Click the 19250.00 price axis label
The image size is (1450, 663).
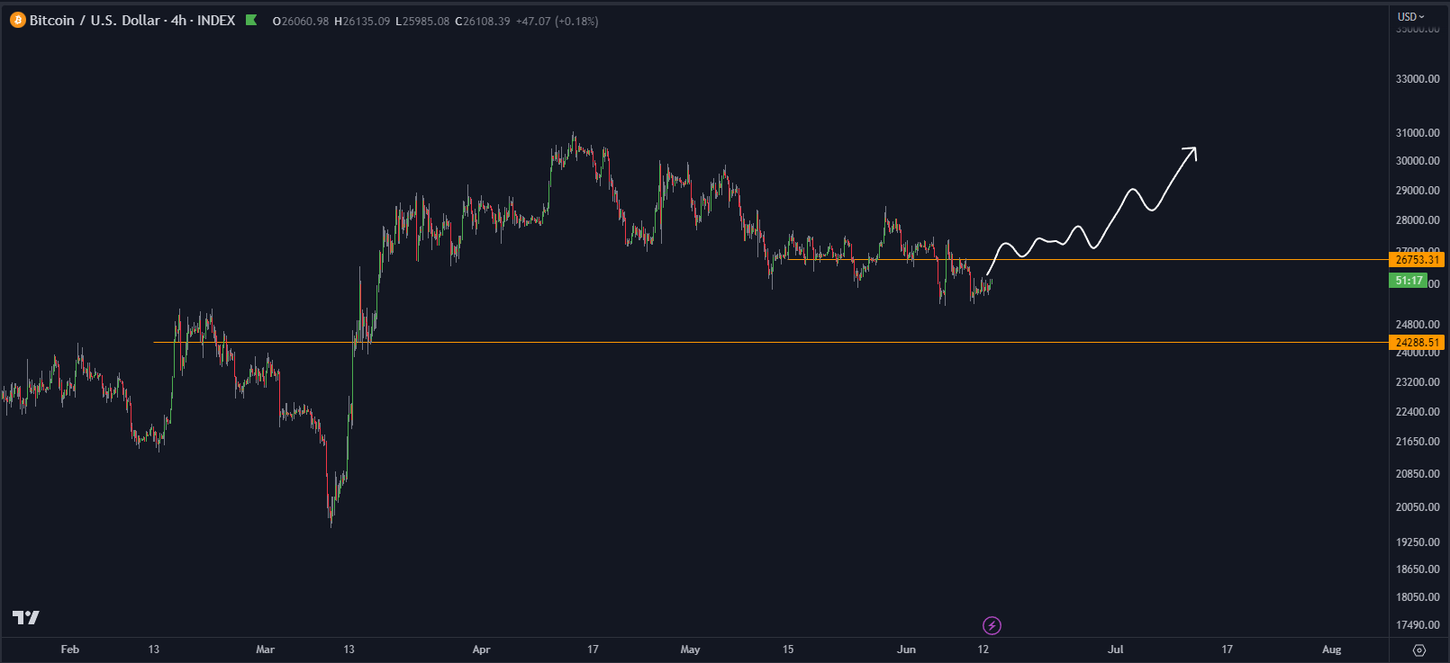point(1418,542)
